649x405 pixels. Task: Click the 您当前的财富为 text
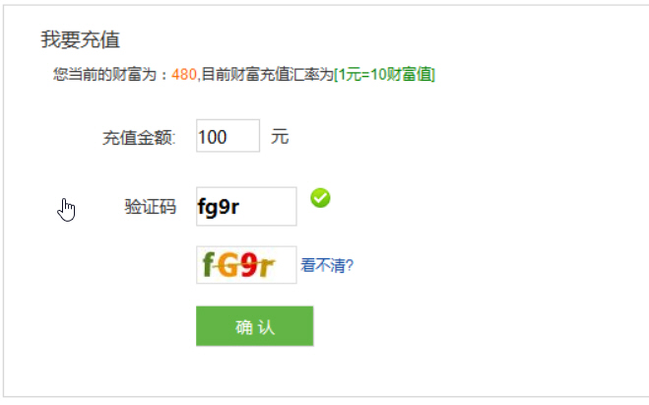pyautogui.click(x=104, y=75)
